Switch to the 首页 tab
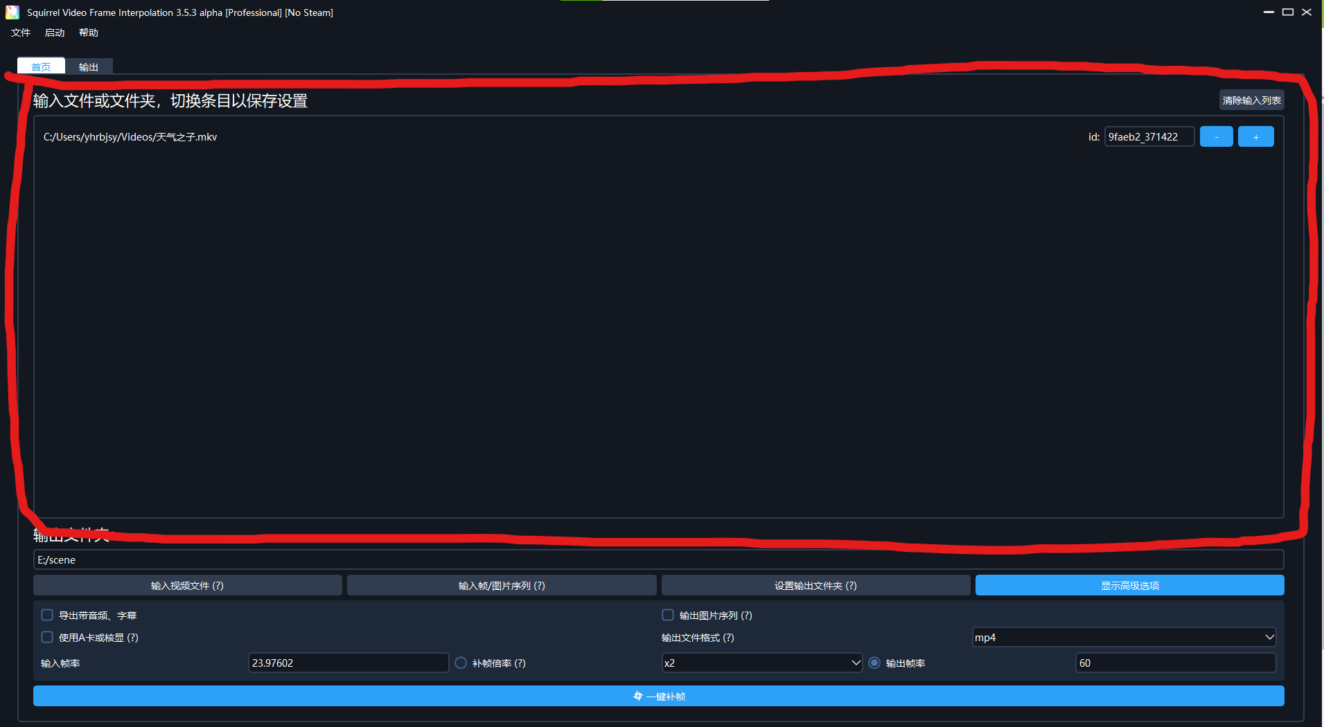Viewport: 1324px width, 727px height. point(41,66)
